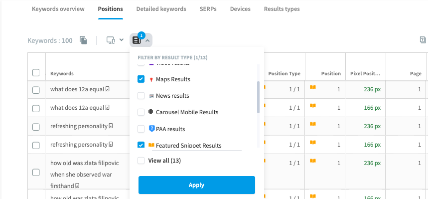This screenshot has height=199, width=428.
Task: Click the copy keywords icon next to Keywords : 100
Action: click(x=84, y=40)
